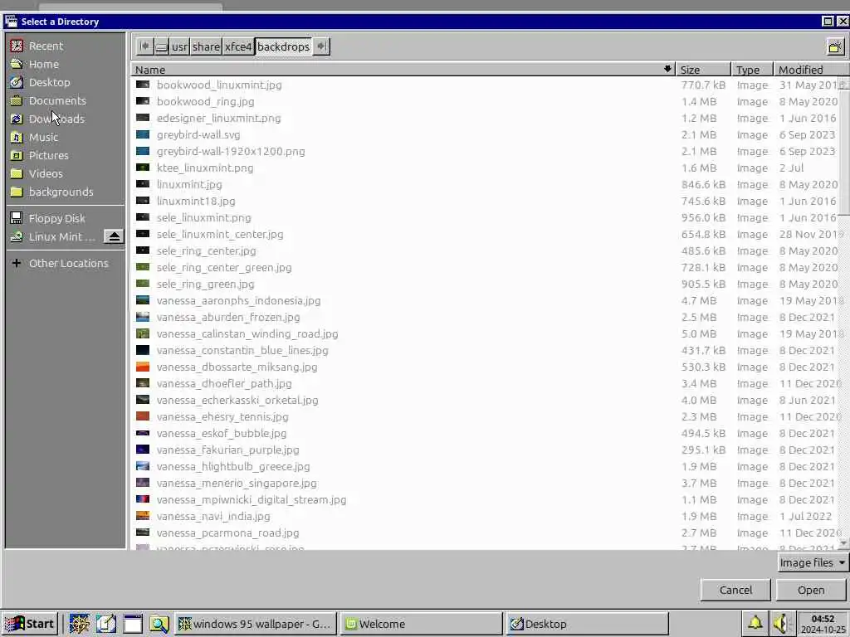Open the Downloads sidebar folder
The image size is (850, 637).
pos(65,119)
